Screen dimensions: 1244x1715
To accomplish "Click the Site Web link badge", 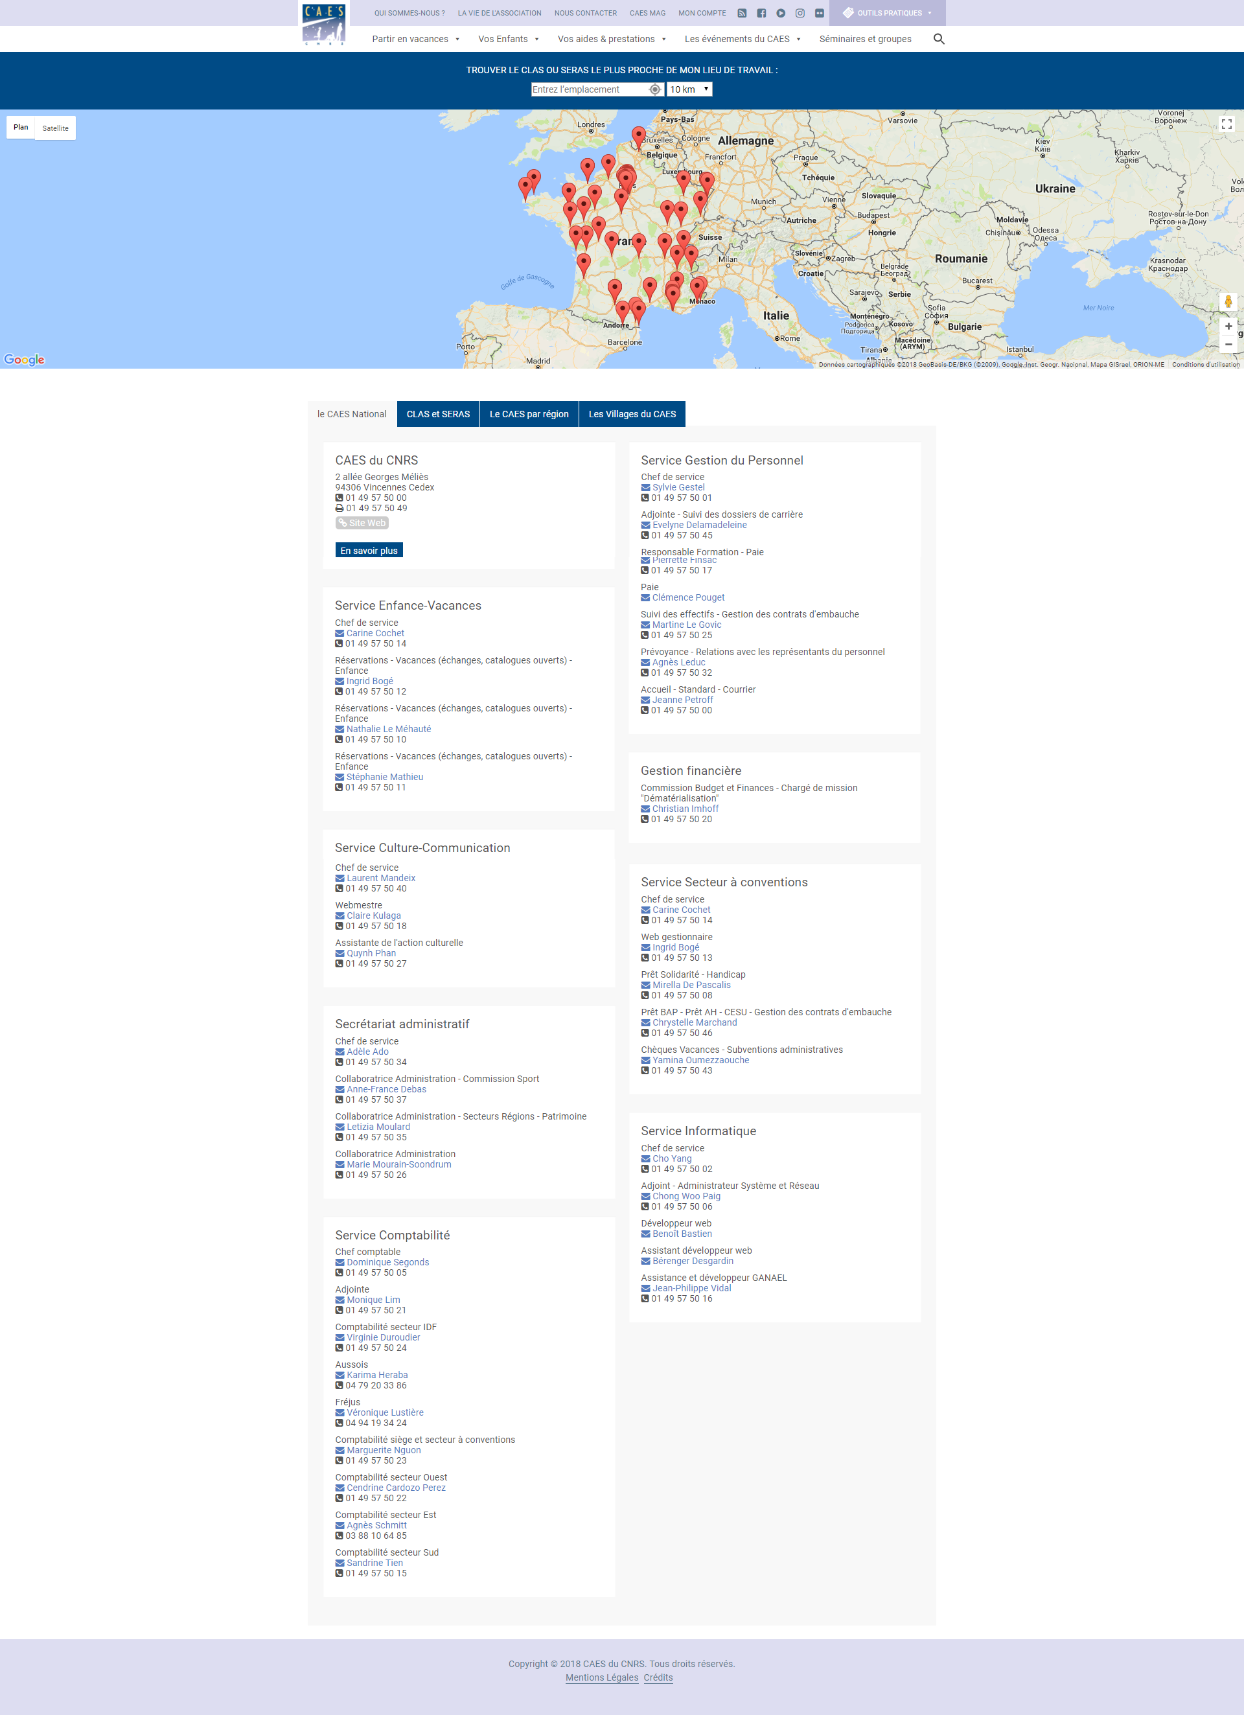I will (x=362, y=522).
